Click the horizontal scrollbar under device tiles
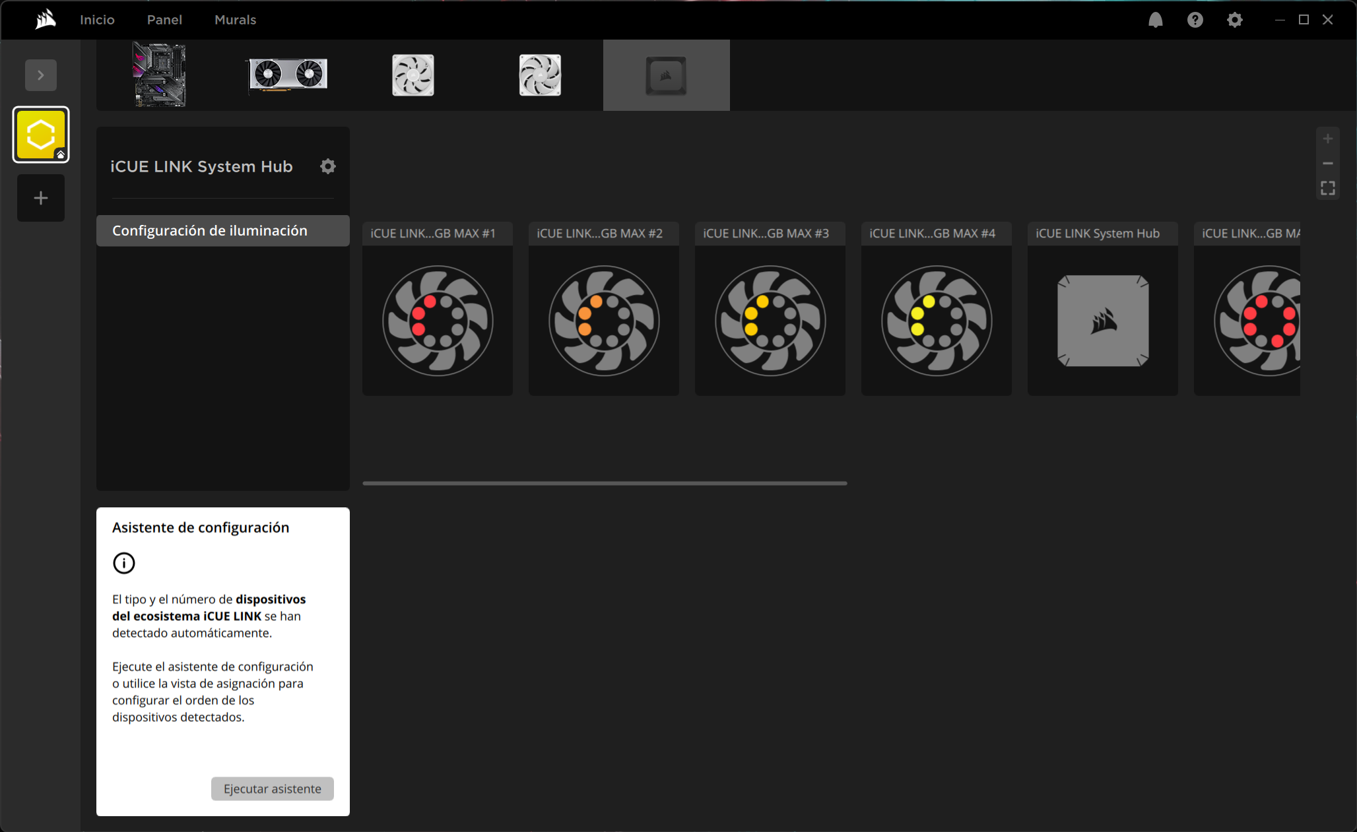Screen dimensions: 1357x832 tap(605, 483)
